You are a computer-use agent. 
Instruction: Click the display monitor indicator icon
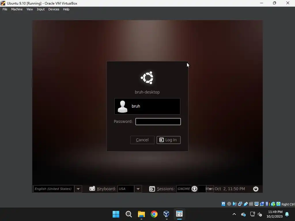256,204
